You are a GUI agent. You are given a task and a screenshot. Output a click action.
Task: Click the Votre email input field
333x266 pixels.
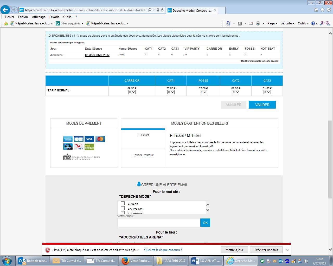click(159, 223)
